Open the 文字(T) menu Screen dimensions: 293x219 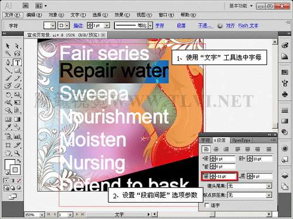pyautogui.click(x=78, y=15)
